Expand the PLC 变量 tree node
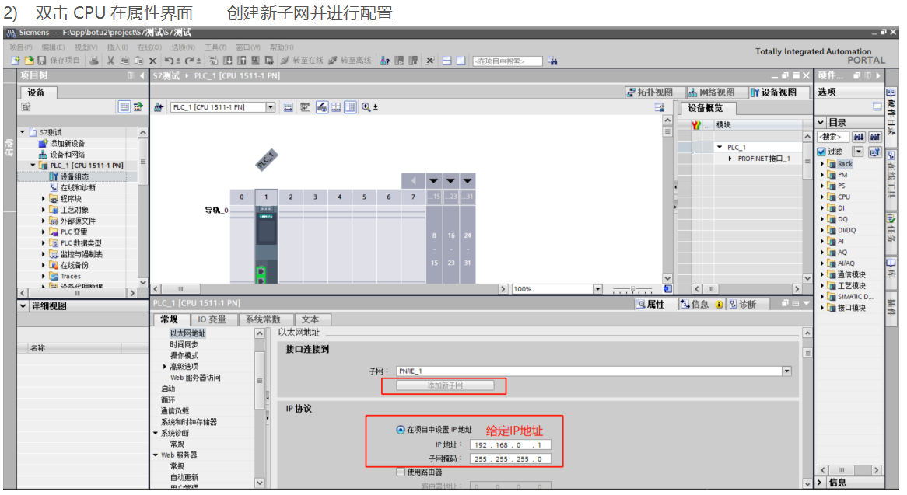The width and height of the screenshot is (907, 495). (43, 232)
